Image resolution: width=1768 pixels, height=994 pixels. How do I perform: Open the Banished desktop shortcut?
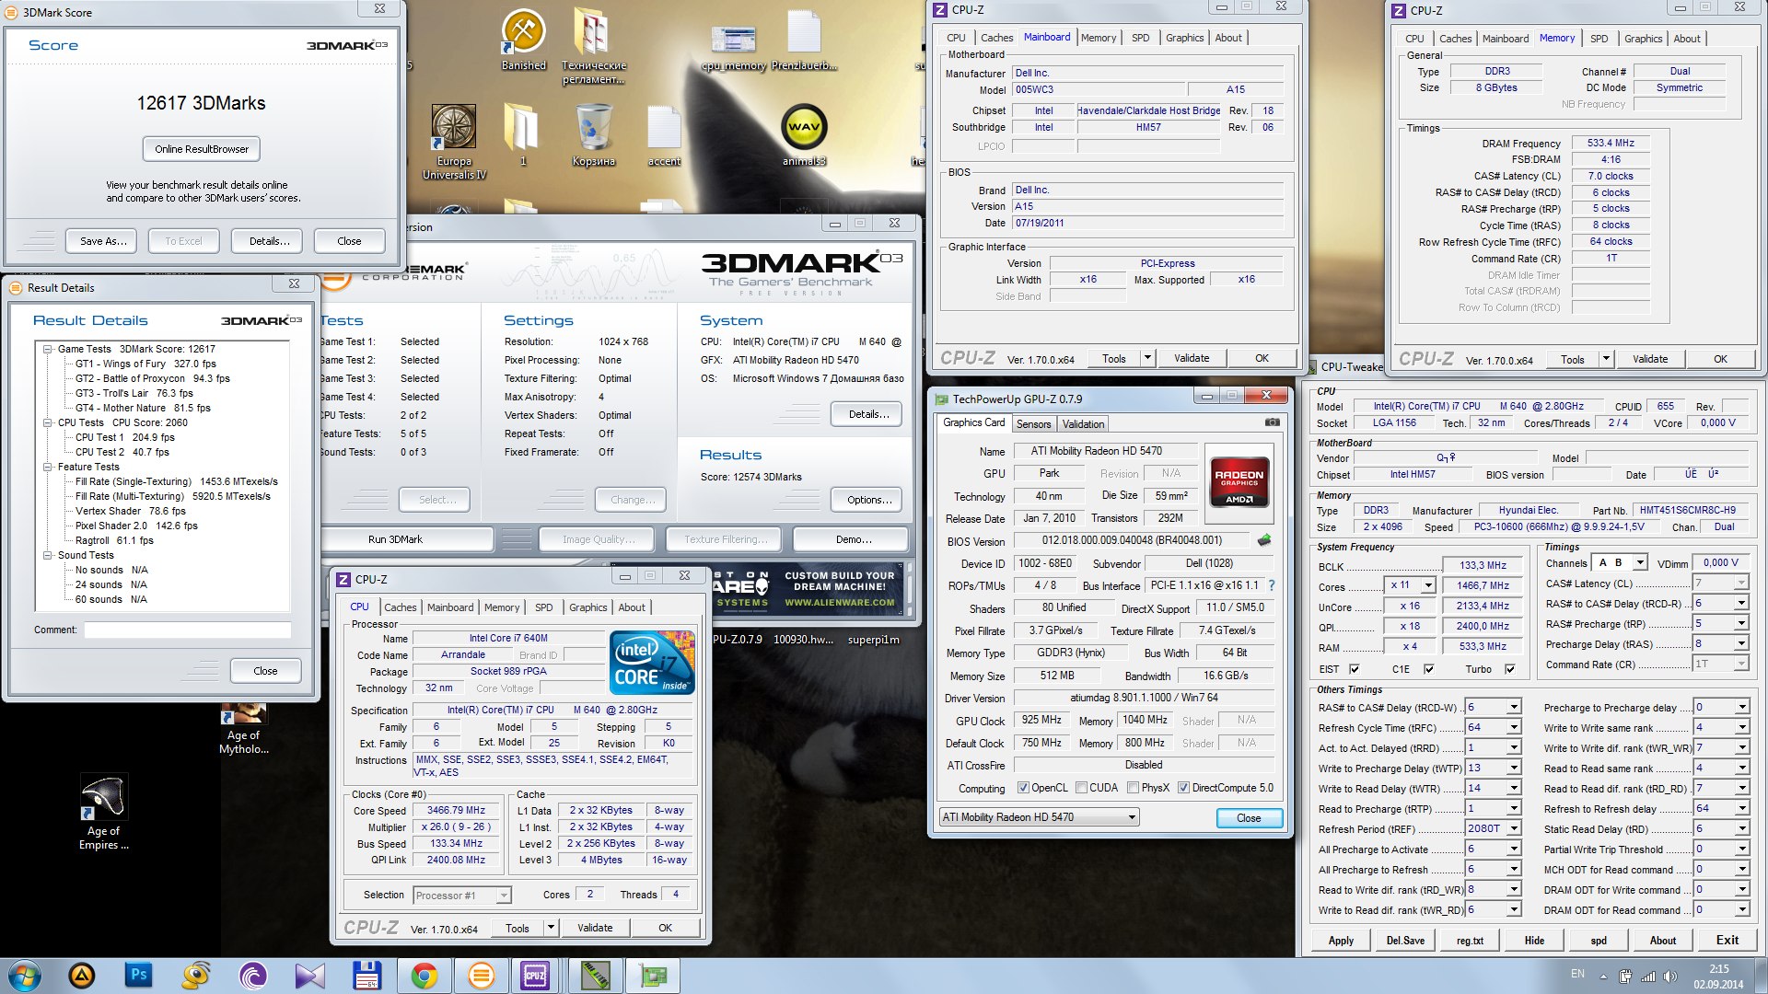[523, 40]
